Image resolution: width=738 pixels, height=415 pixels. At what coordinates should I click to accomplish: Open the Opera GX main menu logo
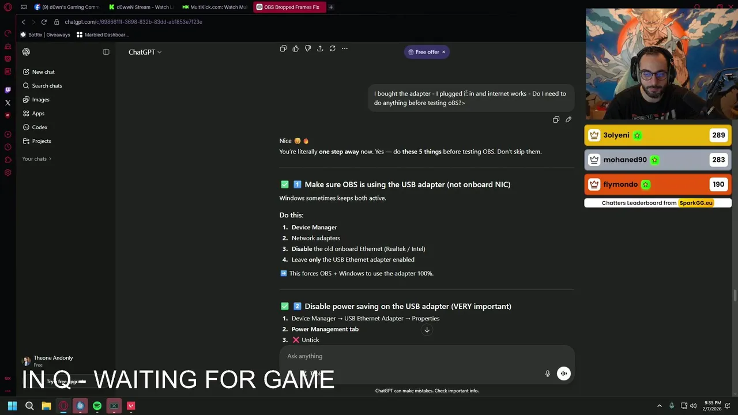click(x=7, y=7)
